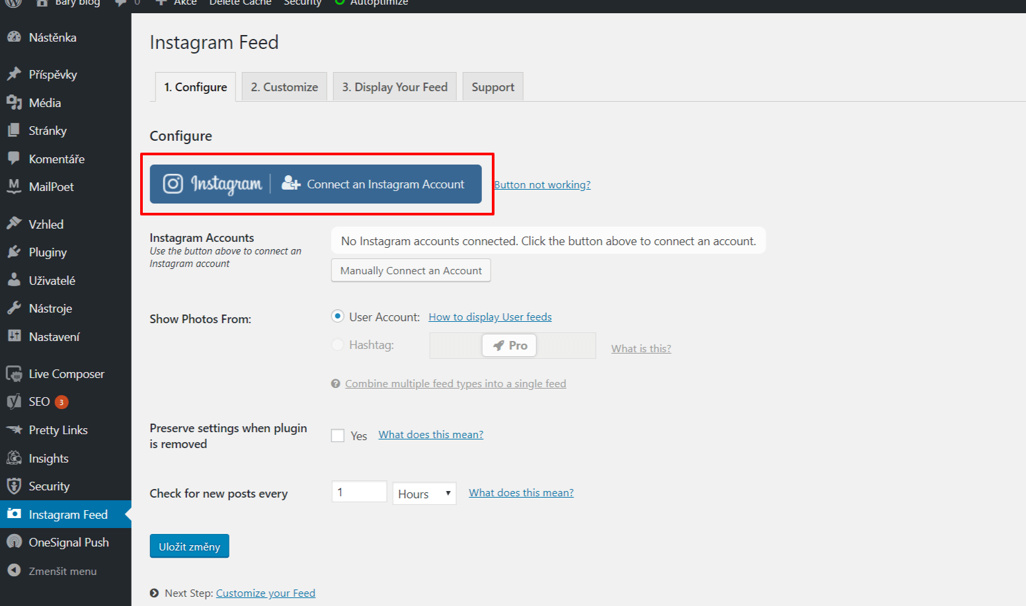Switch to the 2. Customize tab
1026x606 pixels.
point(284,87)
